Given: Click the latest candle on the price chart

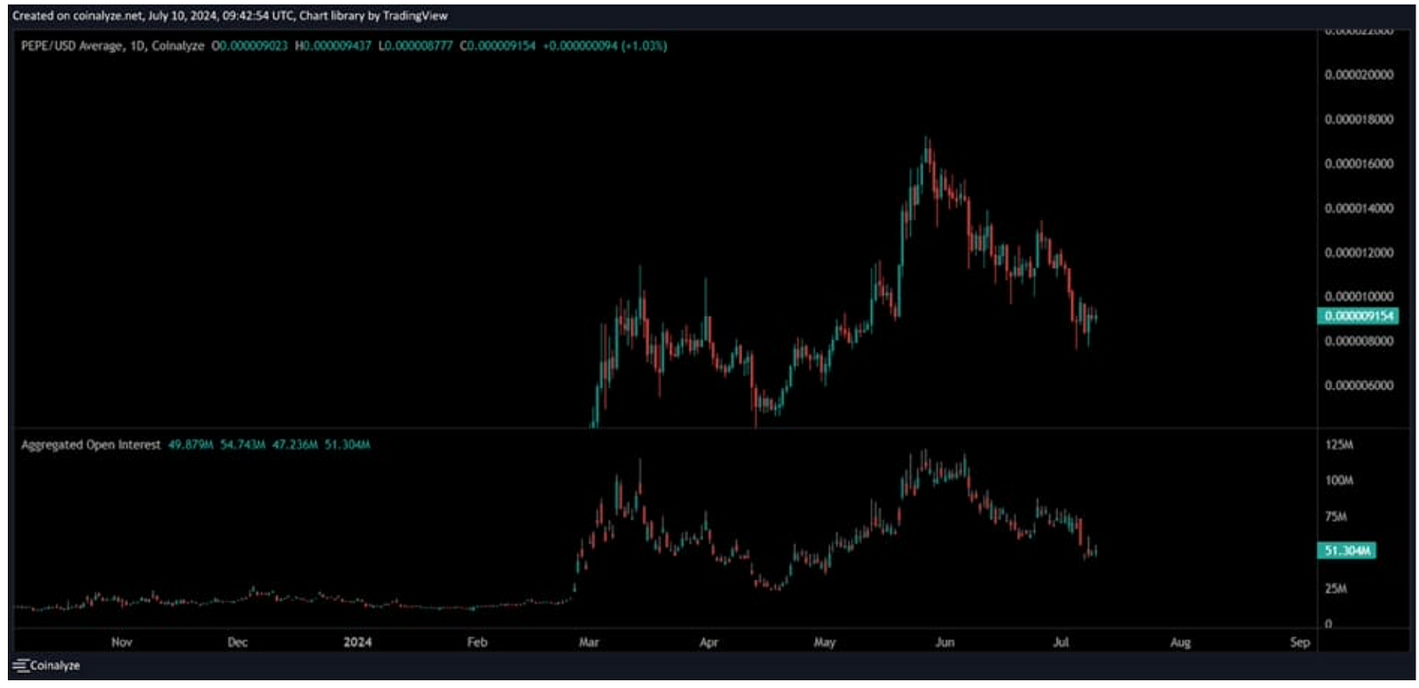Looking at the screenshot, I should (1096, 317).
